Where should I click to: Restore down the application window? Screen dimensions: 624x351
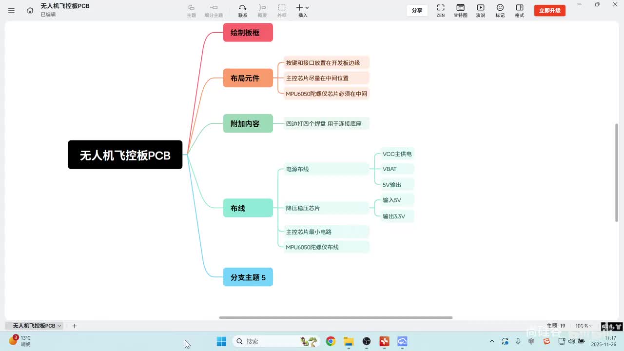[x=597, y=4]
